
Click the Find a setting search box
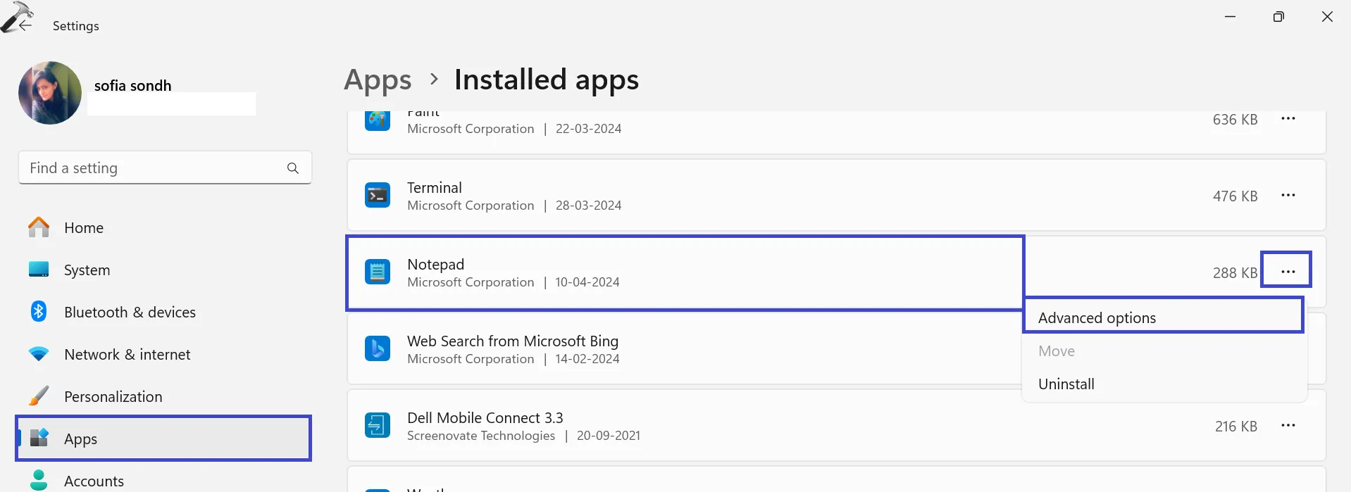coord(151,168)
